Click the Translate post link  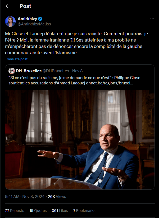pyautogui.click(x=16, y=59)
